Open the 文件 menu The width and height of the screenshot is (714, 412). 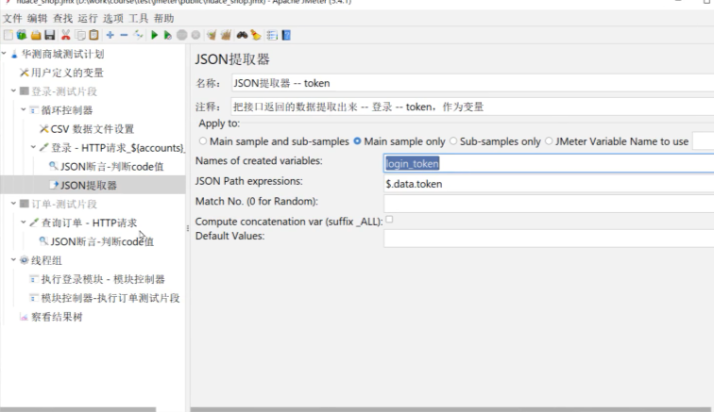(12, 18)
